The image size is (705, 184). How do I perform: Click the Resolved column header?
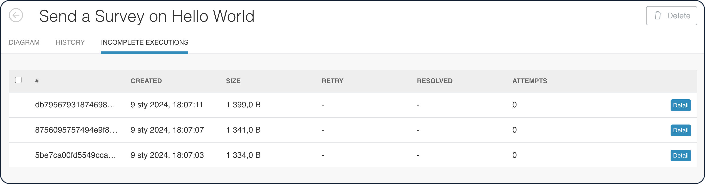(x=434, y=81)
